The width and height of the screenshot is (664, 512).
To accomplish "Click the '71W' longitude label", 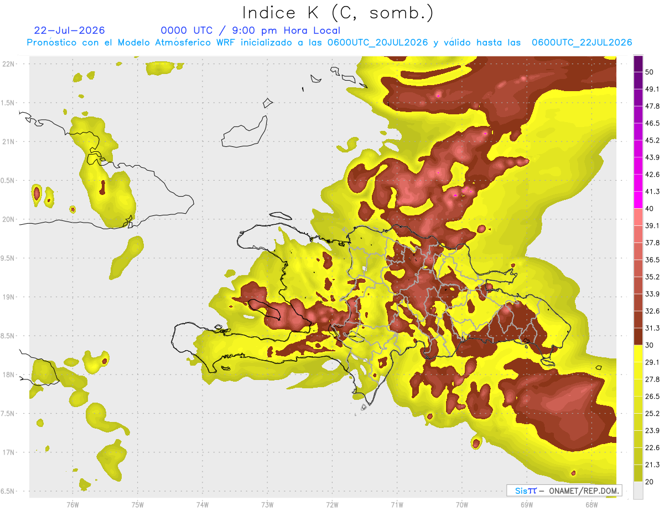I will (x=397, y=505).
